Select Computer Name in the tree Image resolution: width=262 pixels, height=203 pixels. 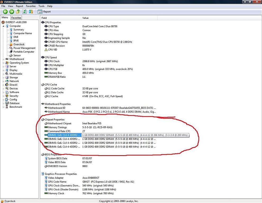pos(22,33)
